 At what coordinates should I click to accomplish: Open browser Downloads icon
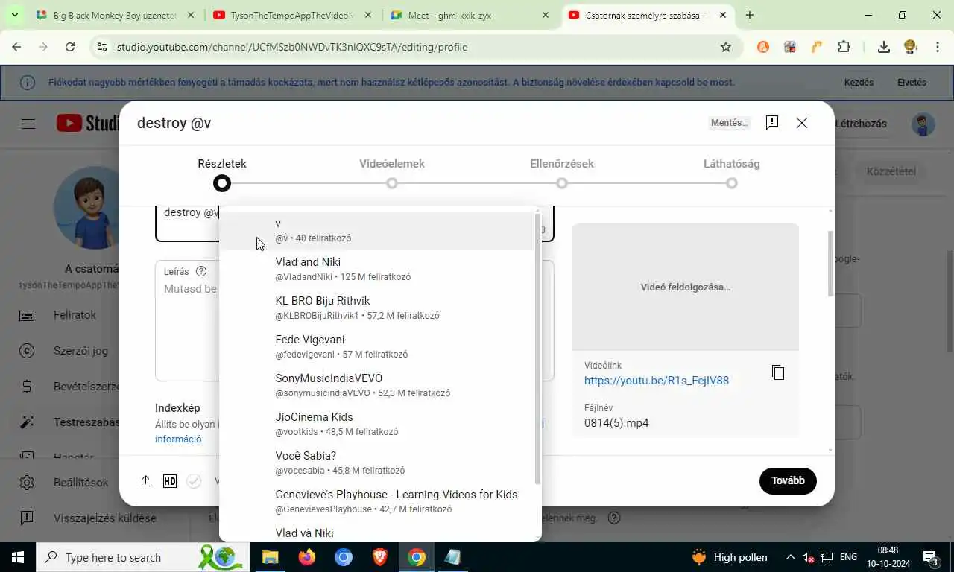click(x=884, y=47)
